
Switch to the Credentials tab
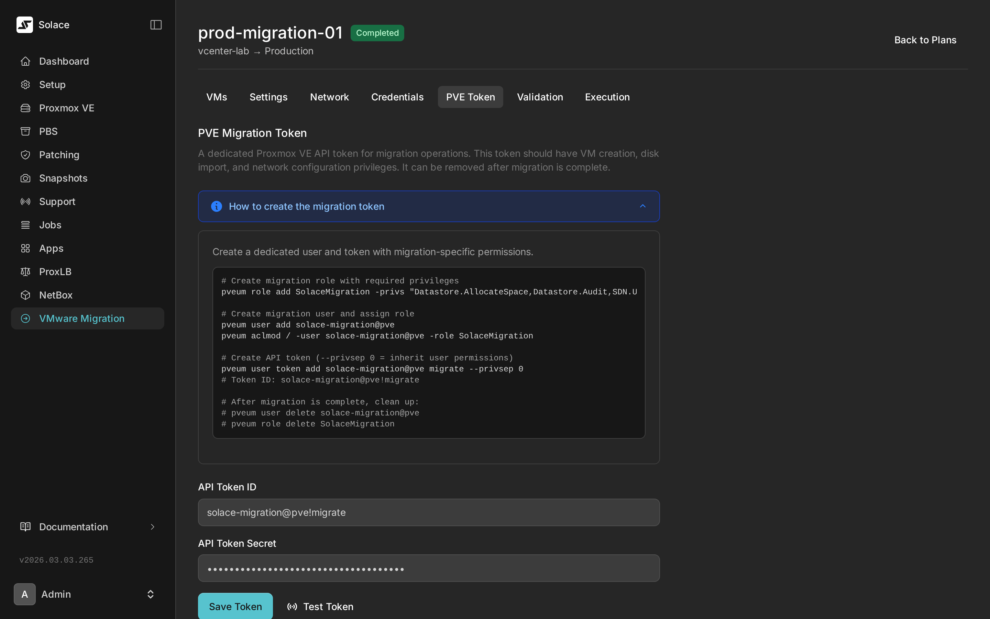tap(397, 97)
